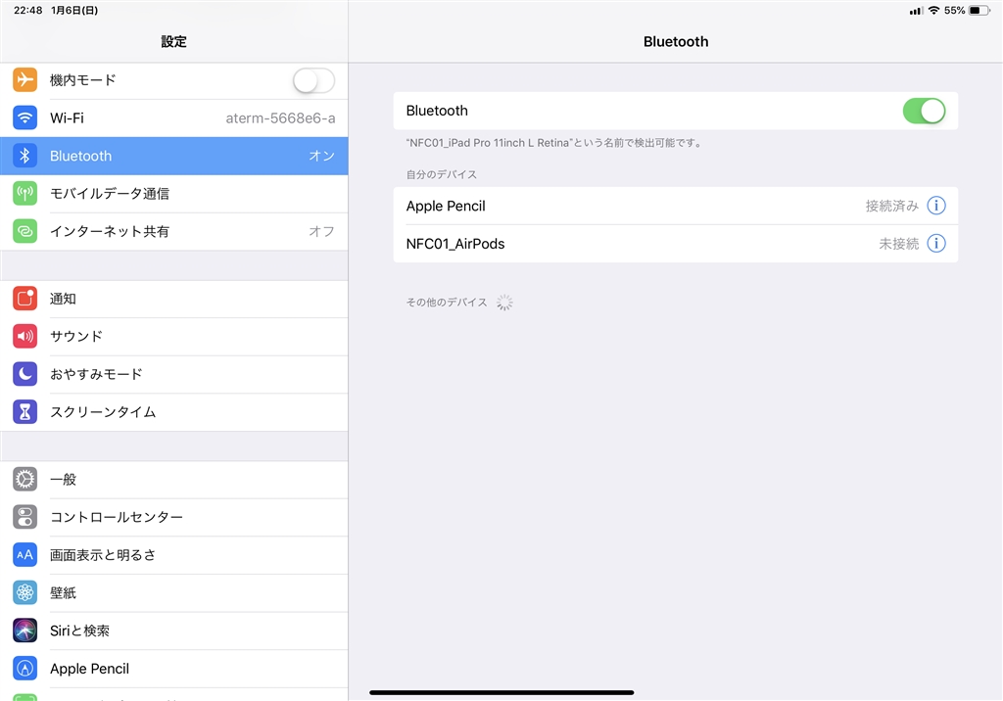
Task: Open 画面表示と明るさ settings
Action: 174,554
